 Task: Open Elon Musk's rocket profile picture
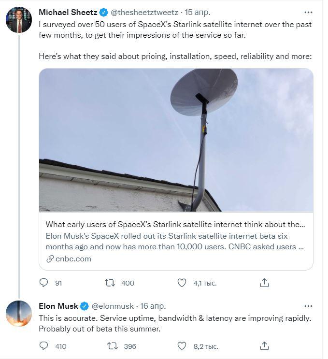coord(19,314)
